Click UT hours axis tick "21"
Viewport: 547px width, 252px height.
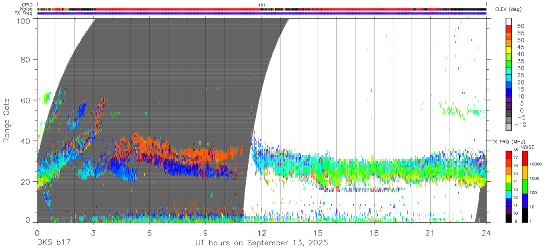click(x=430, y=233)
